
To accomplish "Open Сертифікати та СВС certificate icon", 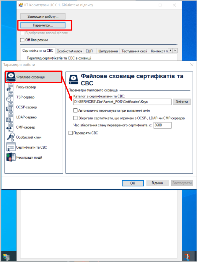I will [11, 147].
